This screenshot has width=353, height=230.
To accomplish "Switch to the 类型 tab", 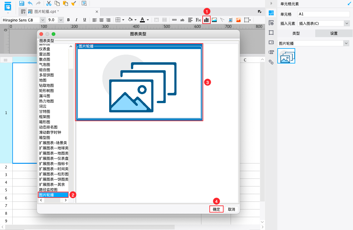I will (x=296, y=33).
